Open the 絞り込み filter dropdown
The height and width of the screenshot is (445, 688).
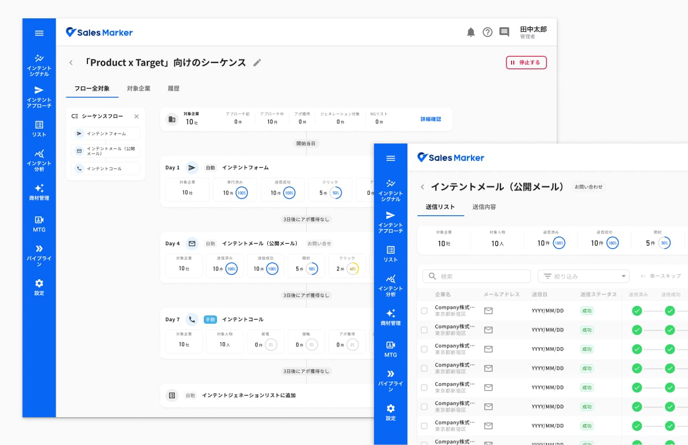click(583, 276)
